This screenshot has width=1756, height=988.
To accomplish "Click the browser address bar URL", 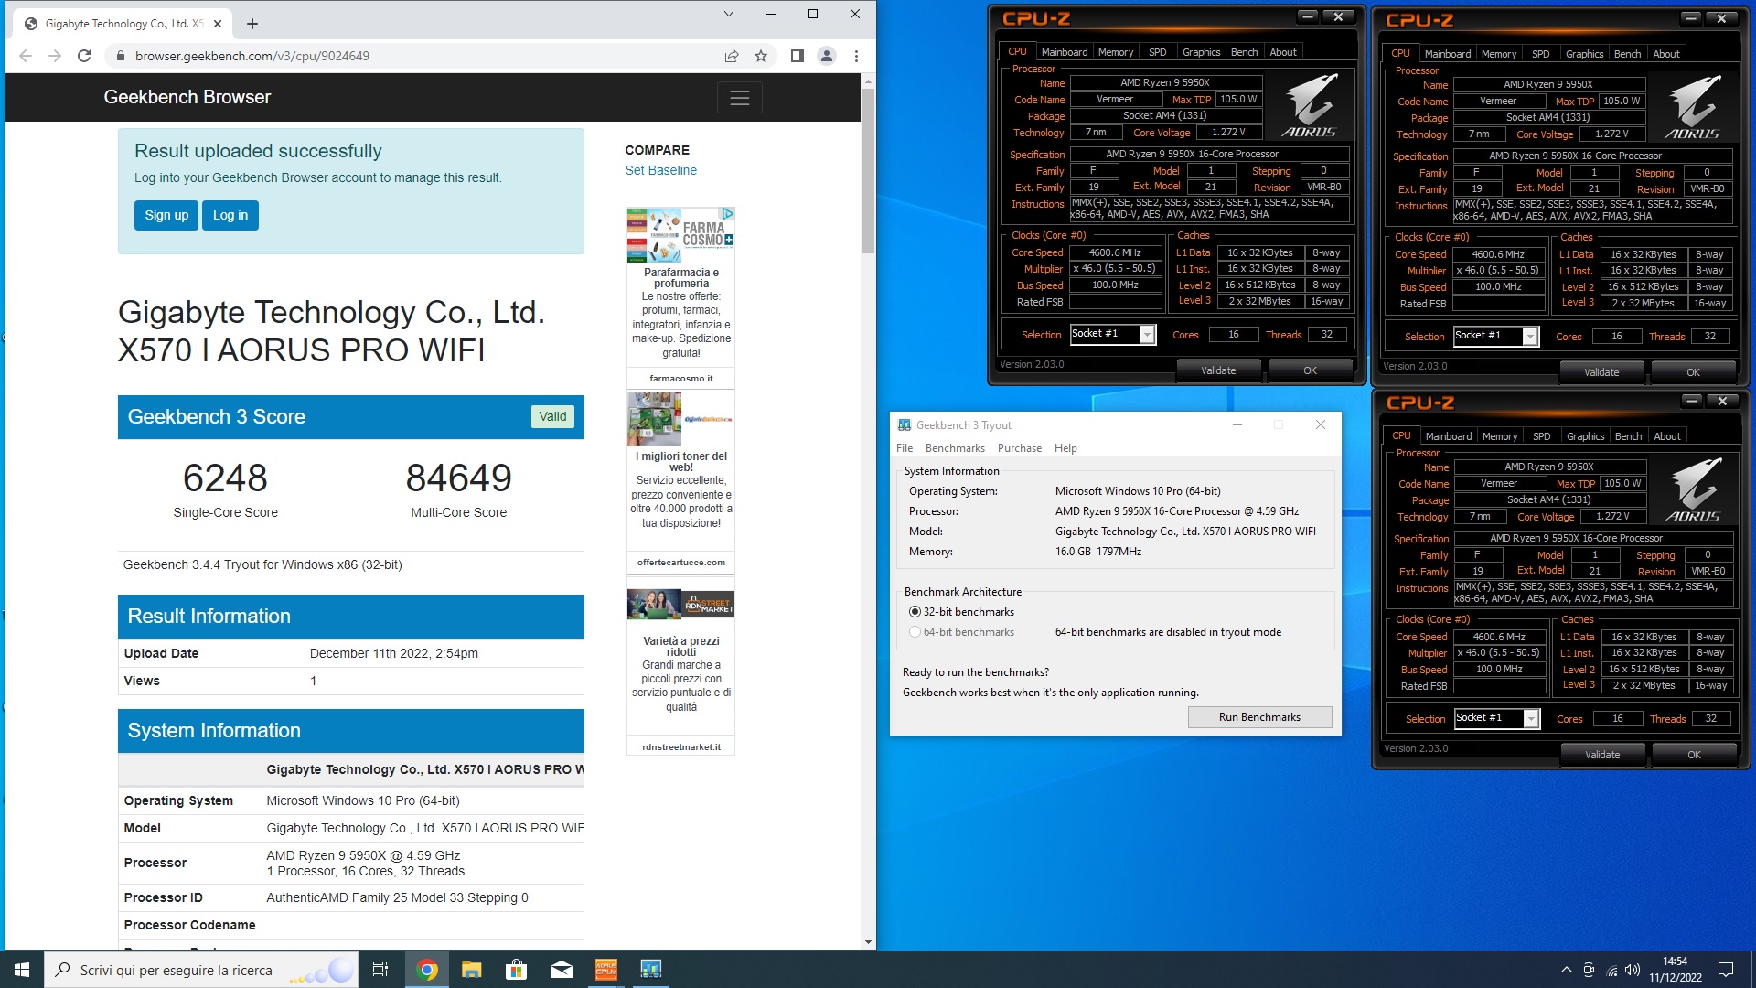I will pos(252,56).
